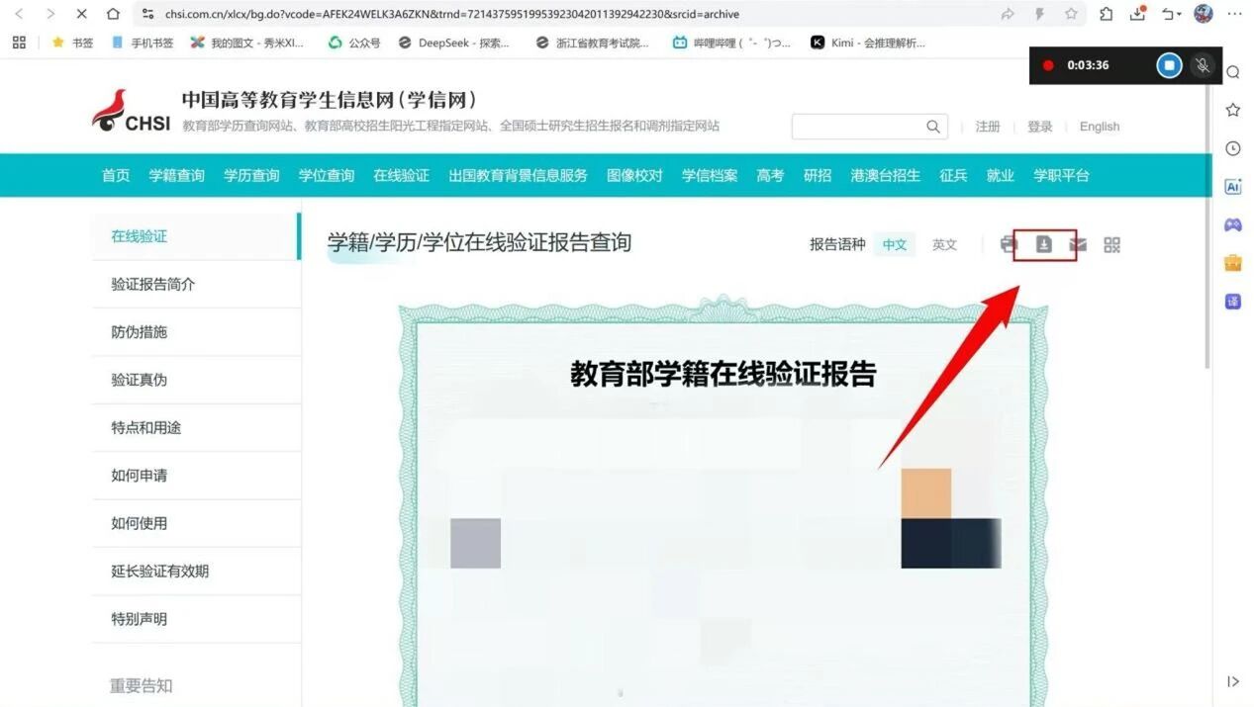Click the site search magnifier icon
Viewport: 1254px width, 707px height.
pos(932,127)
